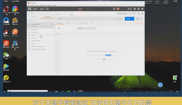The image size is (182, 105).
Task: Open the new window icon beside Import
Action: 47,9
